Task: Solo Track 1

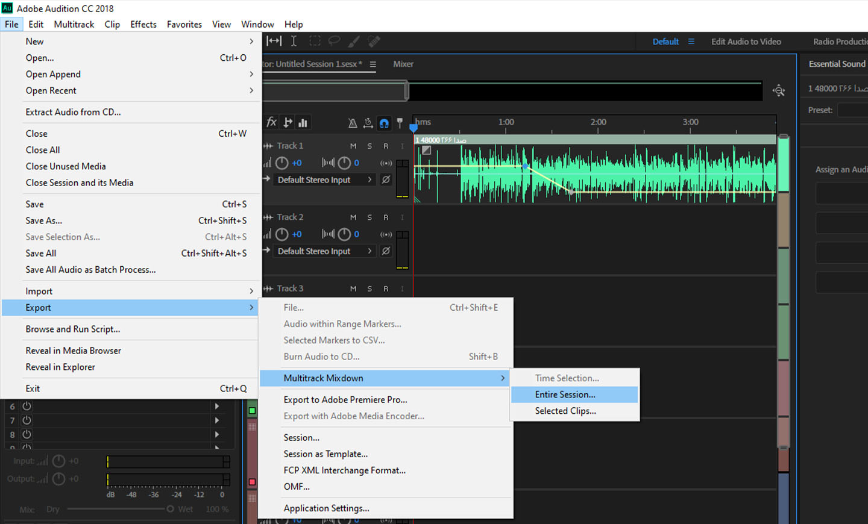Action: (x=370, y=146)
